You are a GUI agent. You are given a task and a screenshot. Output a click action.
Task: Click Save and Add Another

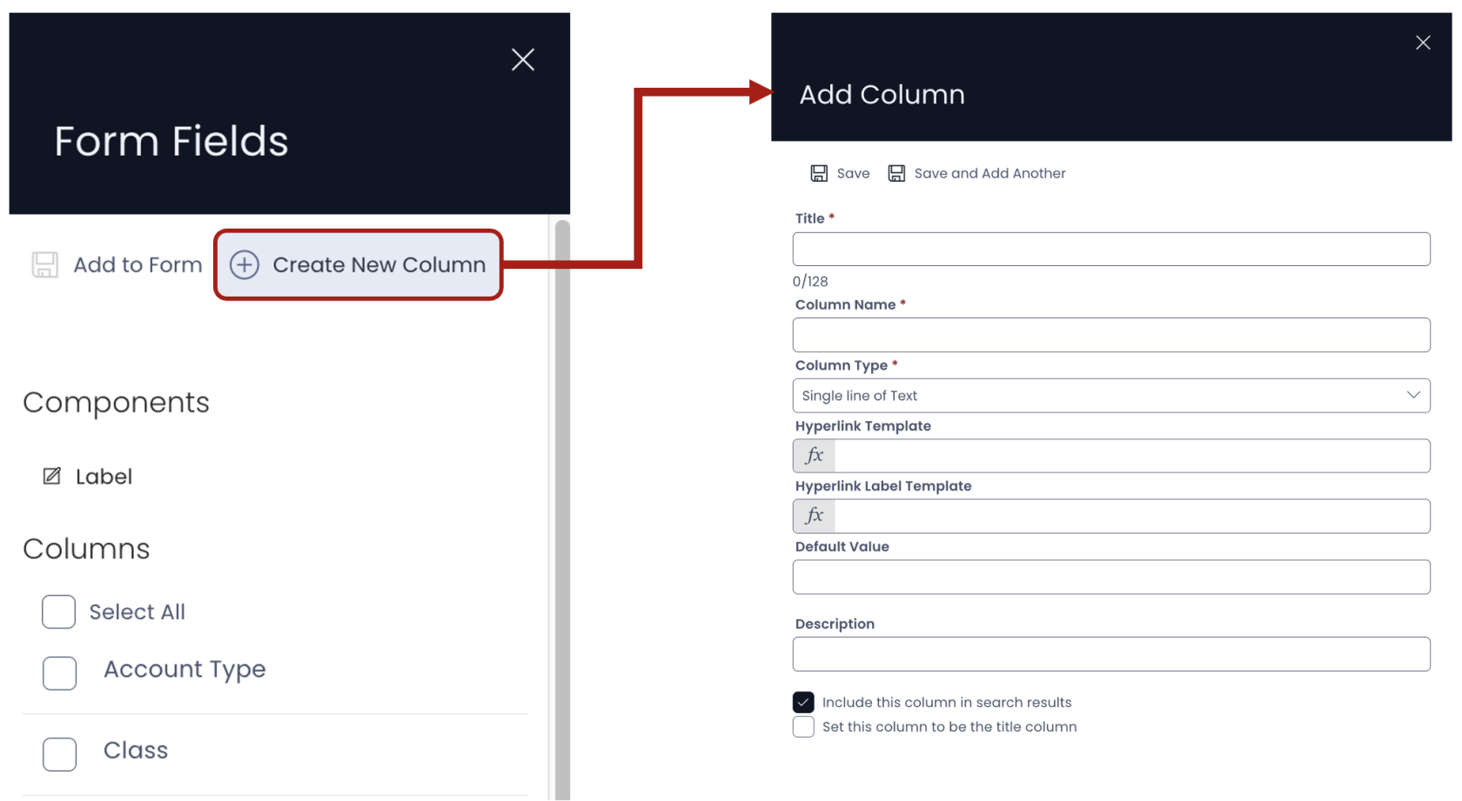[x=989, y=172]
